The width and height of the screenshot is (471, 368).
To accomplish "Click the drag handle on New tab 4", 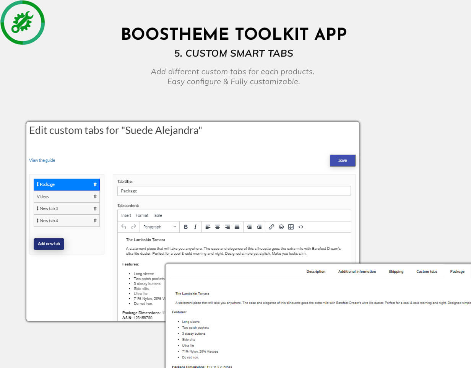I will (x=37, y=221).
